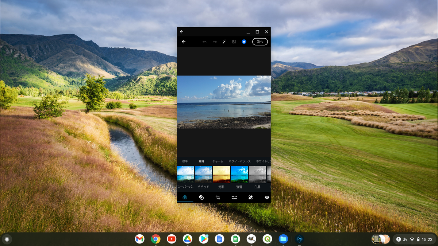Select the spot heal bandage tool

click(251, 197)
